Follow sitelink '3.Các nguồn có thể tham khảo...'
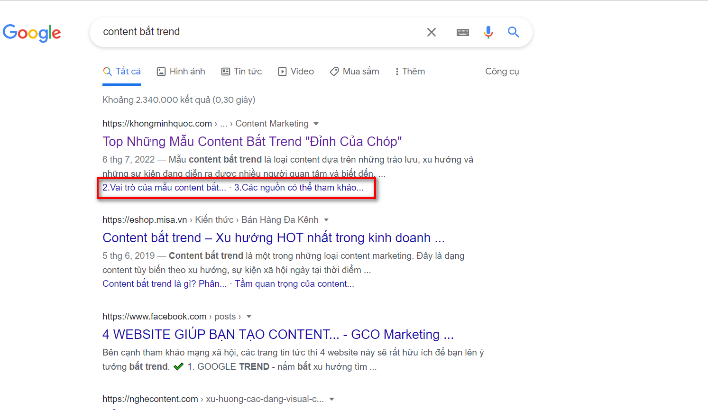 (x=299, y=188)
